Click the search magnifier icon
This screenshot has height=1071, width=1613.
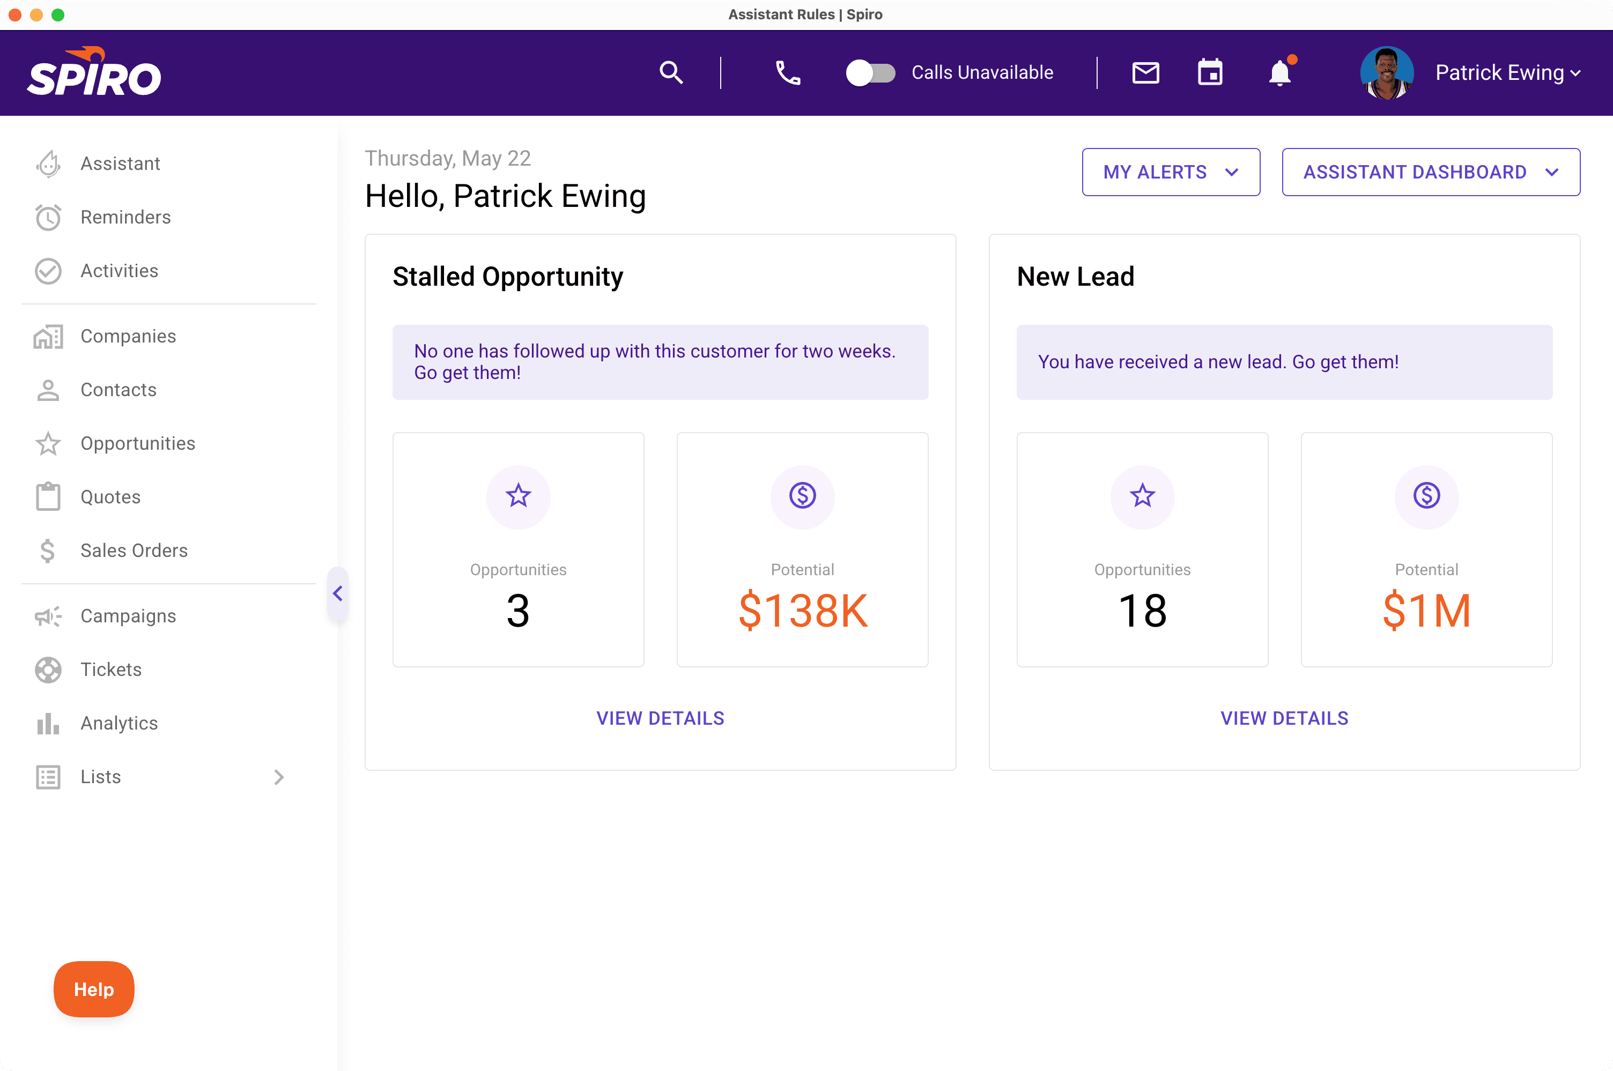(671, 72)
